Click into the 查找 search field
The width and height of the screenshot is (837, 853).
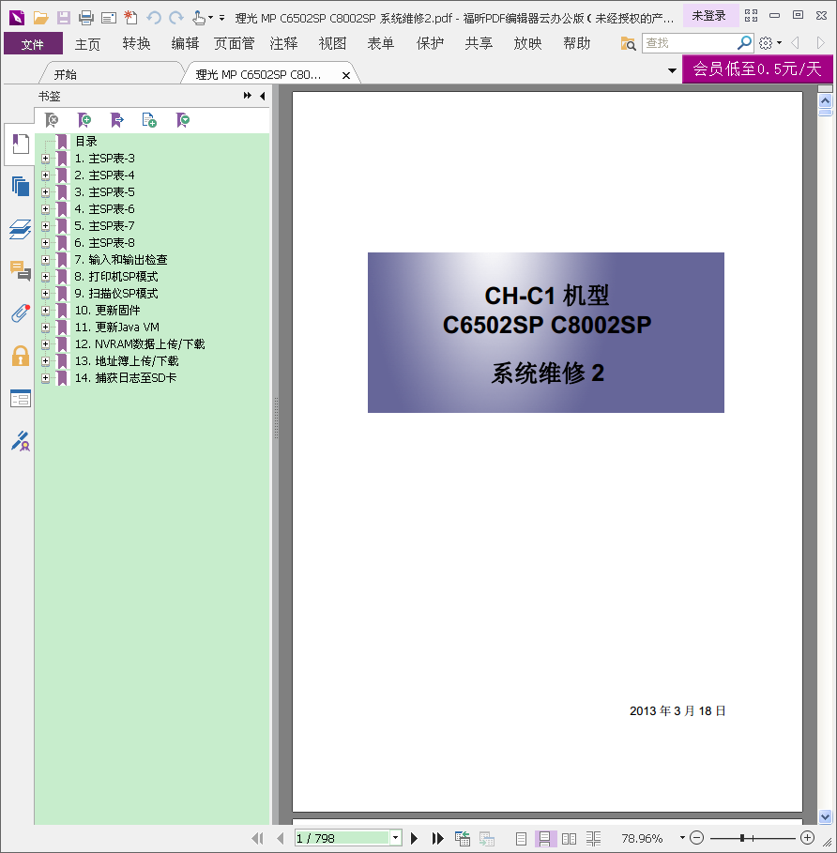[x=689, y=43]
